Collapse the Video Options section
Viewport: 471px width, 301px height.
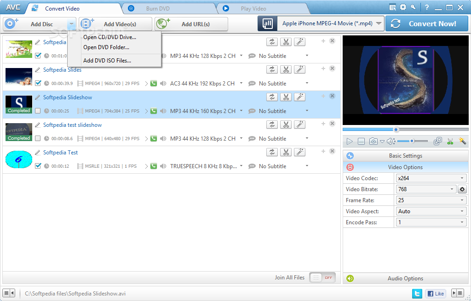[x=406, y=167]
